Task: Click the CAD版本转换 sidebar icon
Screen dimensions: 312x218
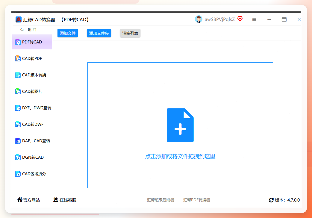Action: (x=17, y=75)
